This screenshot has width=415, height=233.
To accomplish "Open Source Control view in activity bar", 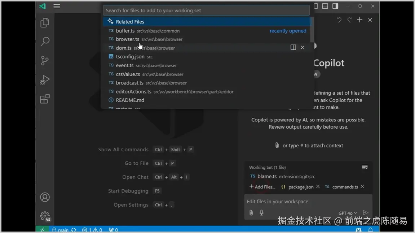I will click(x=45, y=61).
